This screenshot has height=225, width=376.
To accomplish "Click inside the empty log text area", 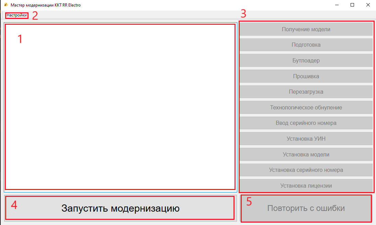I will tap(120, 106).
